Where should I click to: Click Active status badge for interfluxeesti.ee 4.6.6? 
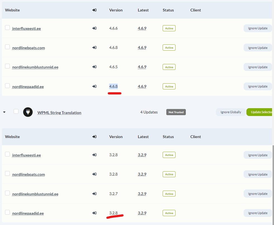click(169, 28)
